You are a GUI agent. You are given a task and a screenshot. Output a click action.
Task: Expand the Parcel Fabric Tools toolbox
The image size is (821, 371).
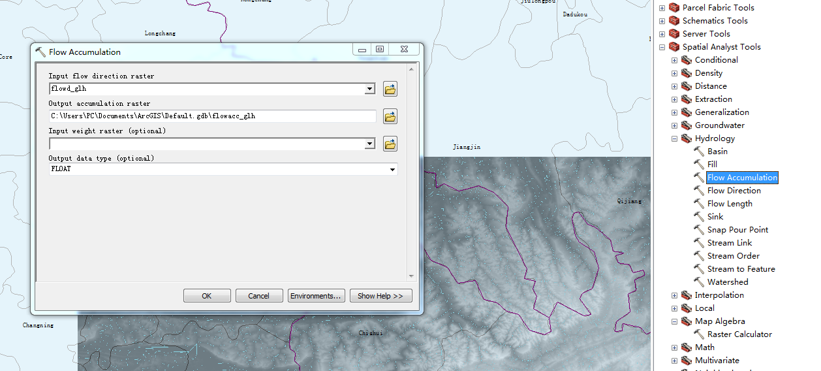click(662, 8)
